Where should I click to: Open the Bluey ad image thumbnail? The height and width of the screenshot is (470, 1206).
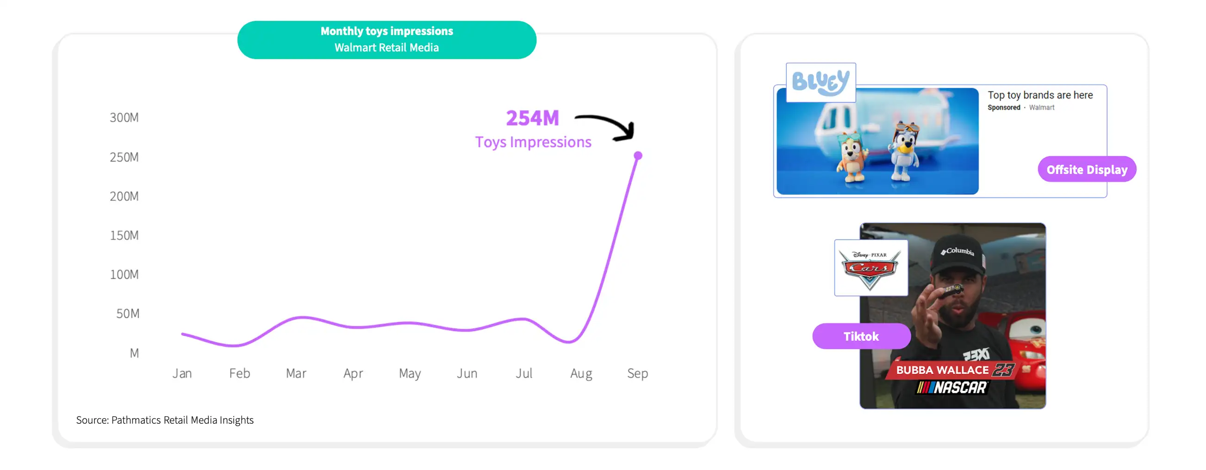coord(877,142)
